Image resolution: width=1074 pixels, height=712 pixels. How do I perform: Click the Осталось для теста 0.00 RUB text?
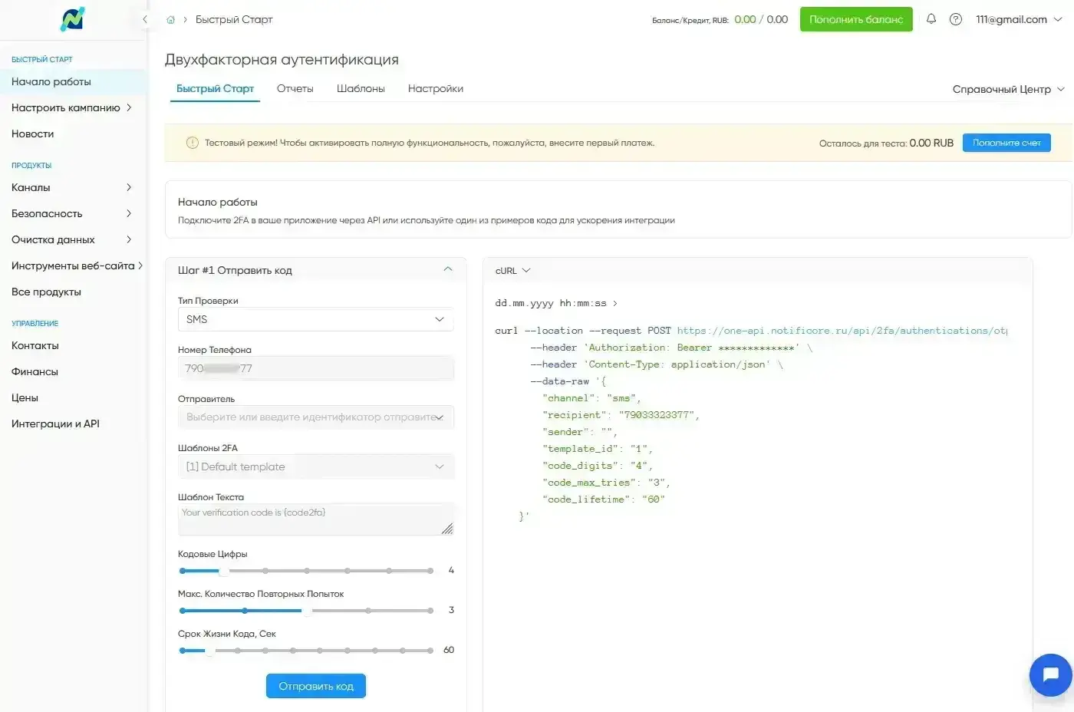(x=886, y=143)
